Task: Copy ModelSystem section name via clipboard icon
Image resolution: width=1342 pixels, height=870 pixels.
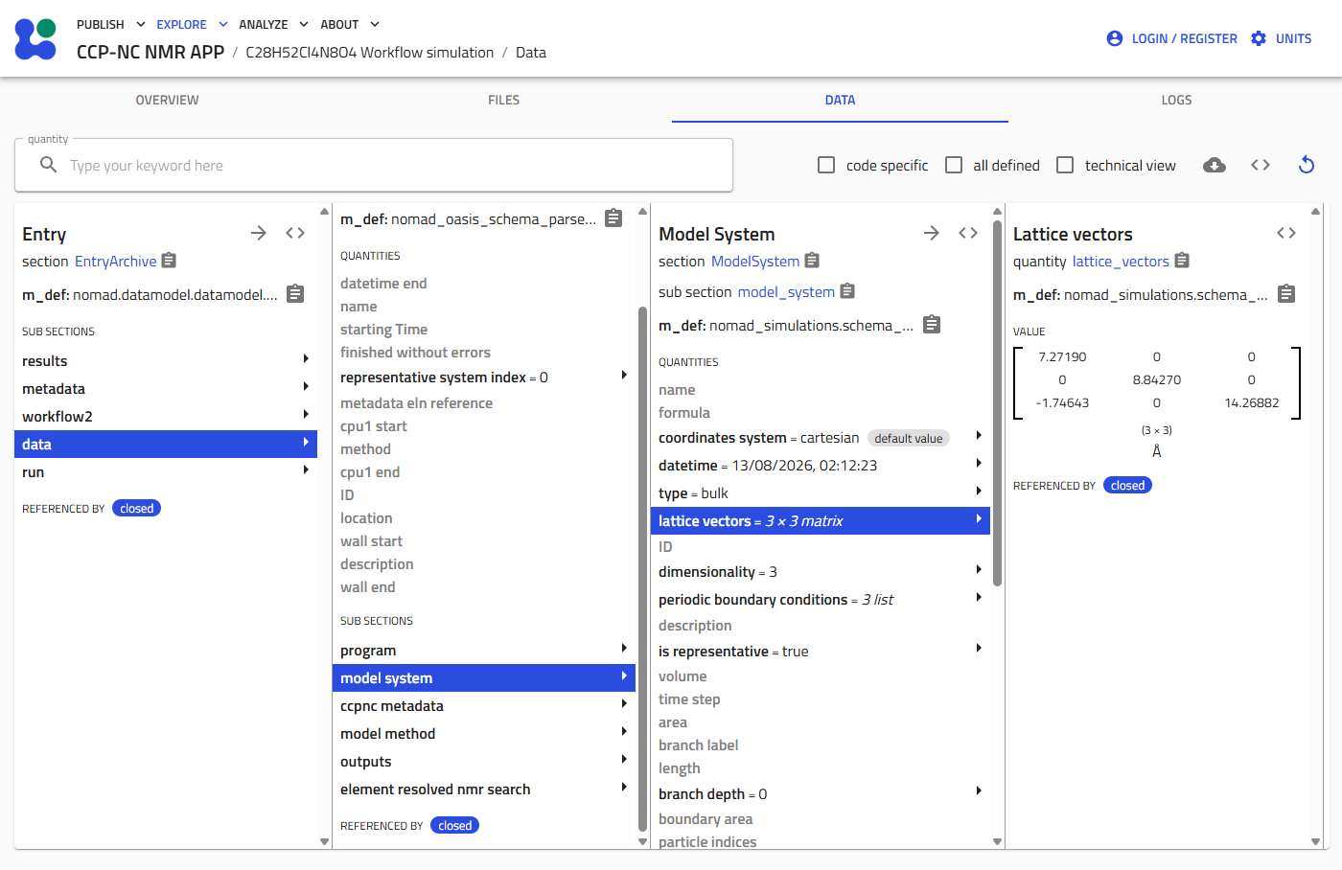Action: point(812,261)
